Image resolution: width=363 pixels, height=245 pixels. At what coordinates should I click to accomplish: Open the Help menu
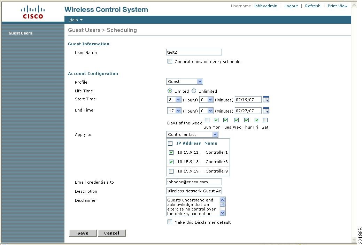(76, 20)
